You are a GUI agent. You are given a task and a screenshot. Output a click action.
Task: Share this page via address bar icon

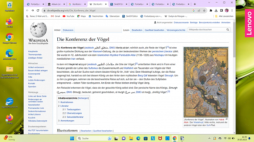(199, 10)
